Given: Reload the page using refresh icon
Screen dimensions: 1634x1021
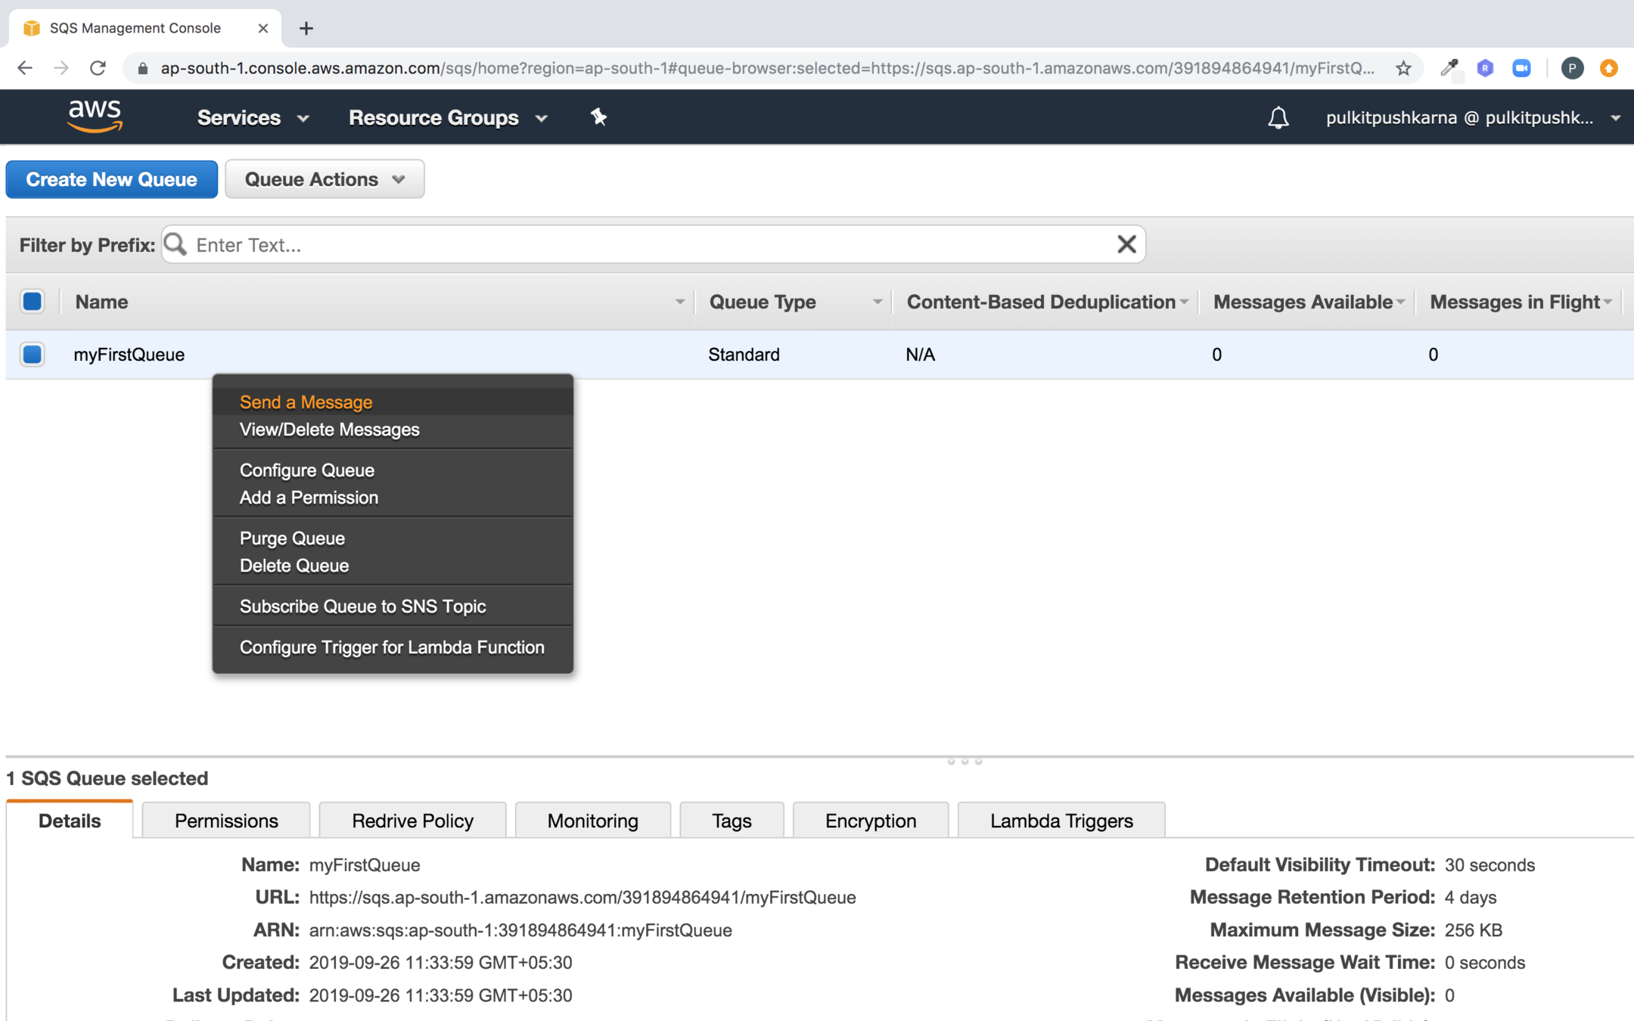Looking at the screenshot, I should 98,68.
